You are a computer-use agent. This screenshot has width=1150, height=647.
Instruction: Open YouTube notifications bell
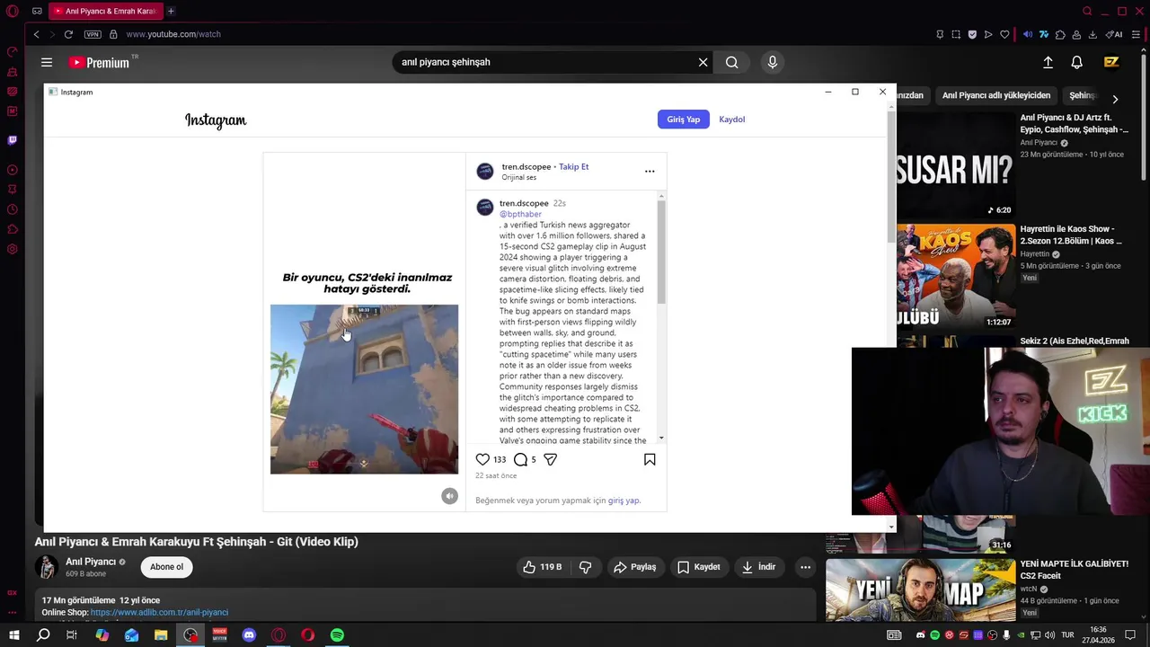[1076, 62]
